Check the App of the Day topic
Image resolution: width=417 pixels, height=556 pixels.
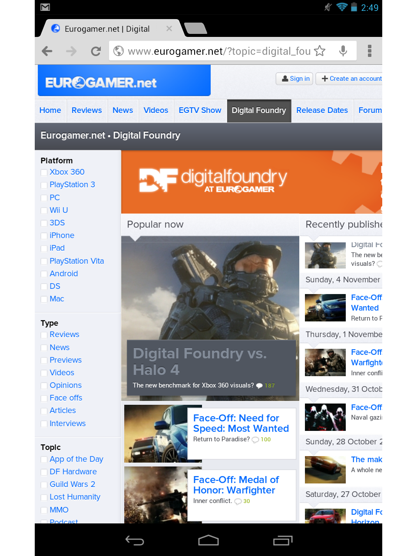pos(44,460)
